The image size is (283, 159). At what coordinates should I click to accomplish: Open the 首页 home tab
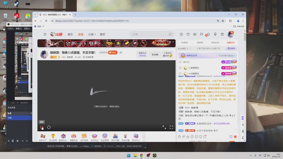click(70, 34)
